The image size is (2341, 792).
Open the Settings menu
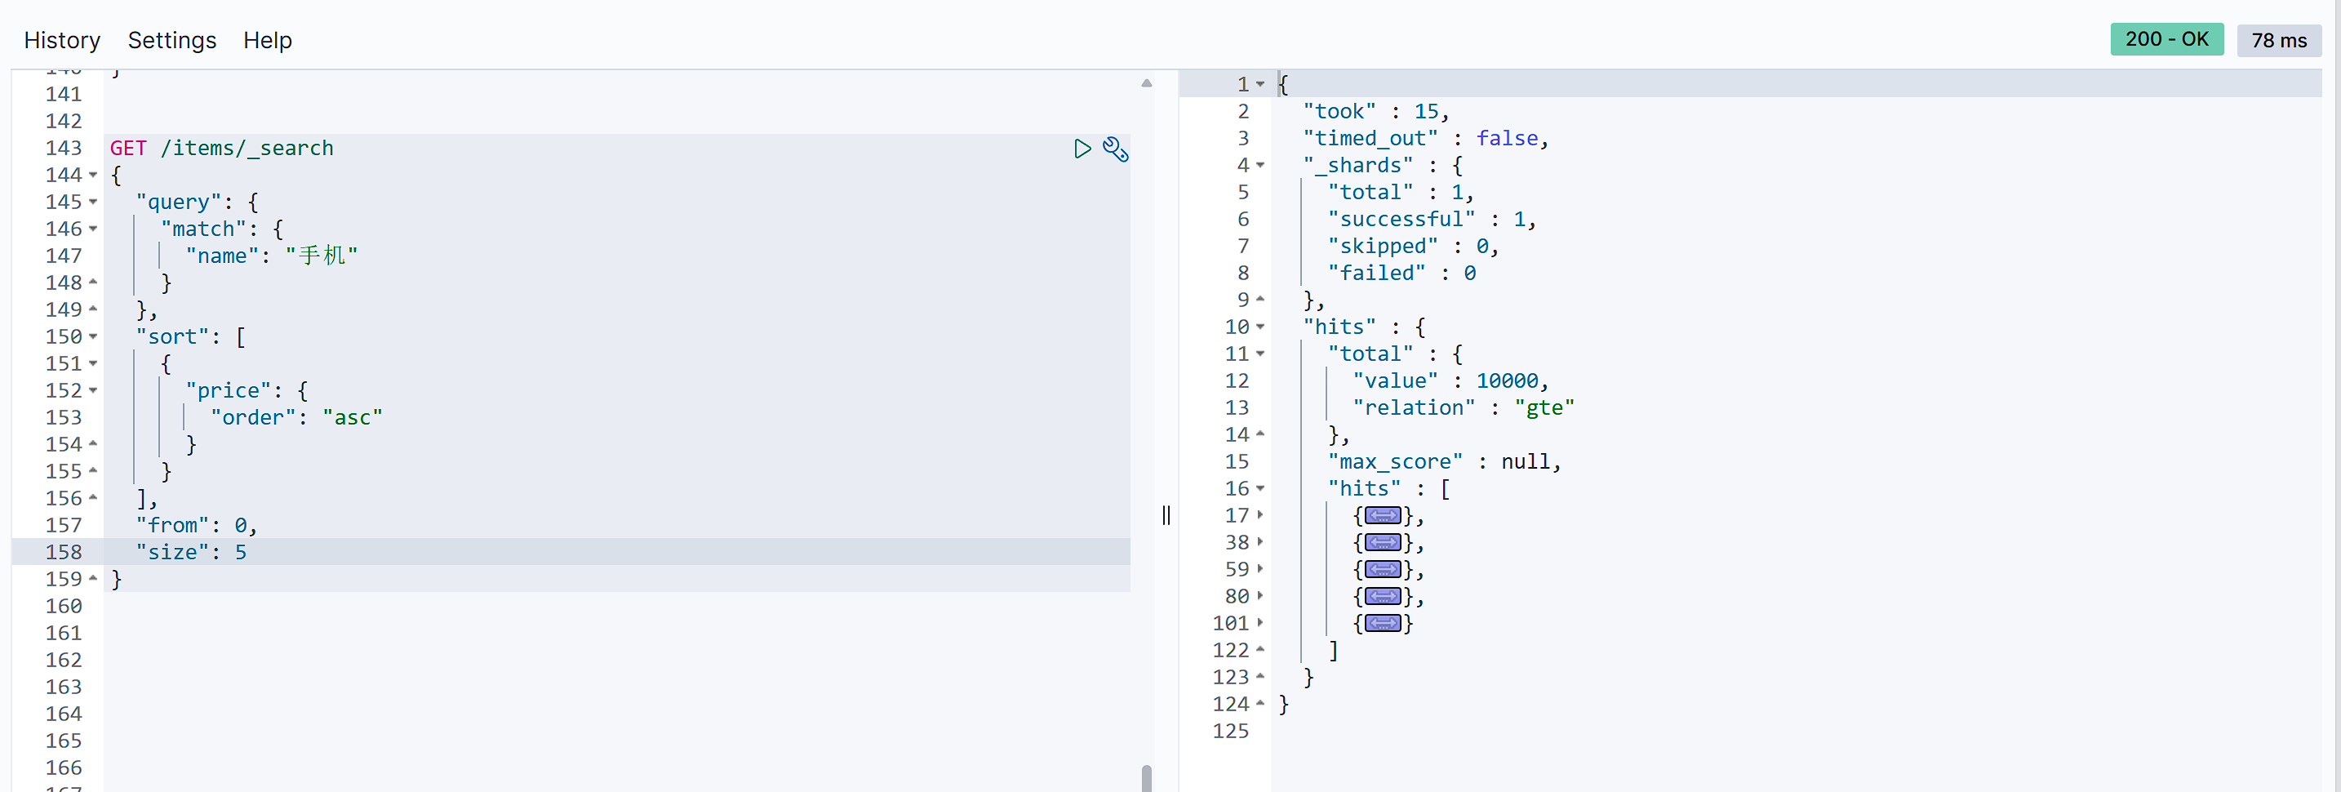click(x=171, y=40)
